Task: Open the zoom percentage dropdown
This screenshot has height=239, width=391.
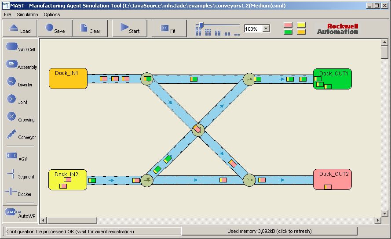Action: click(x=266, y=29)
